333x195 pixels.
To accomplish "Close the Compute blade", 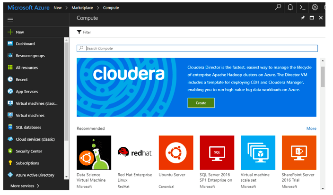I will click(x=321, y=18).
